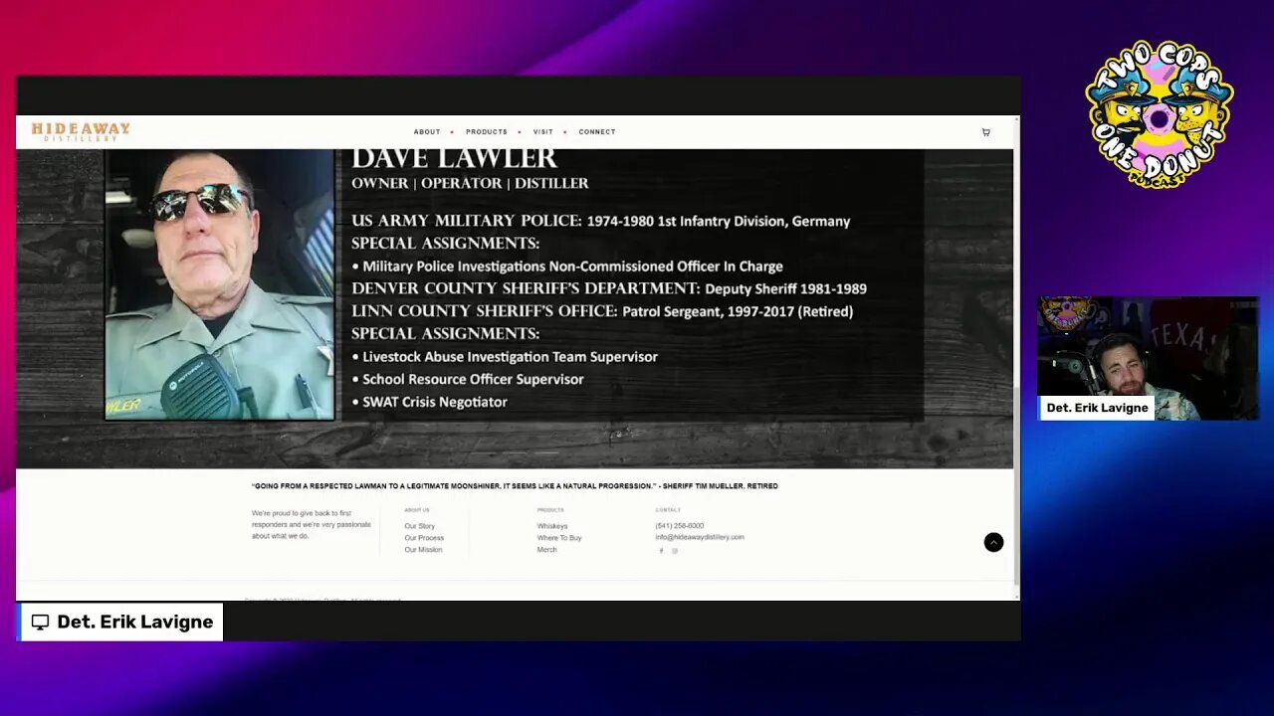The width and height of the screenshot is (1274, 716).
Task: Click the scroll-to-top arrow button
Action: [x=993, y=542]
